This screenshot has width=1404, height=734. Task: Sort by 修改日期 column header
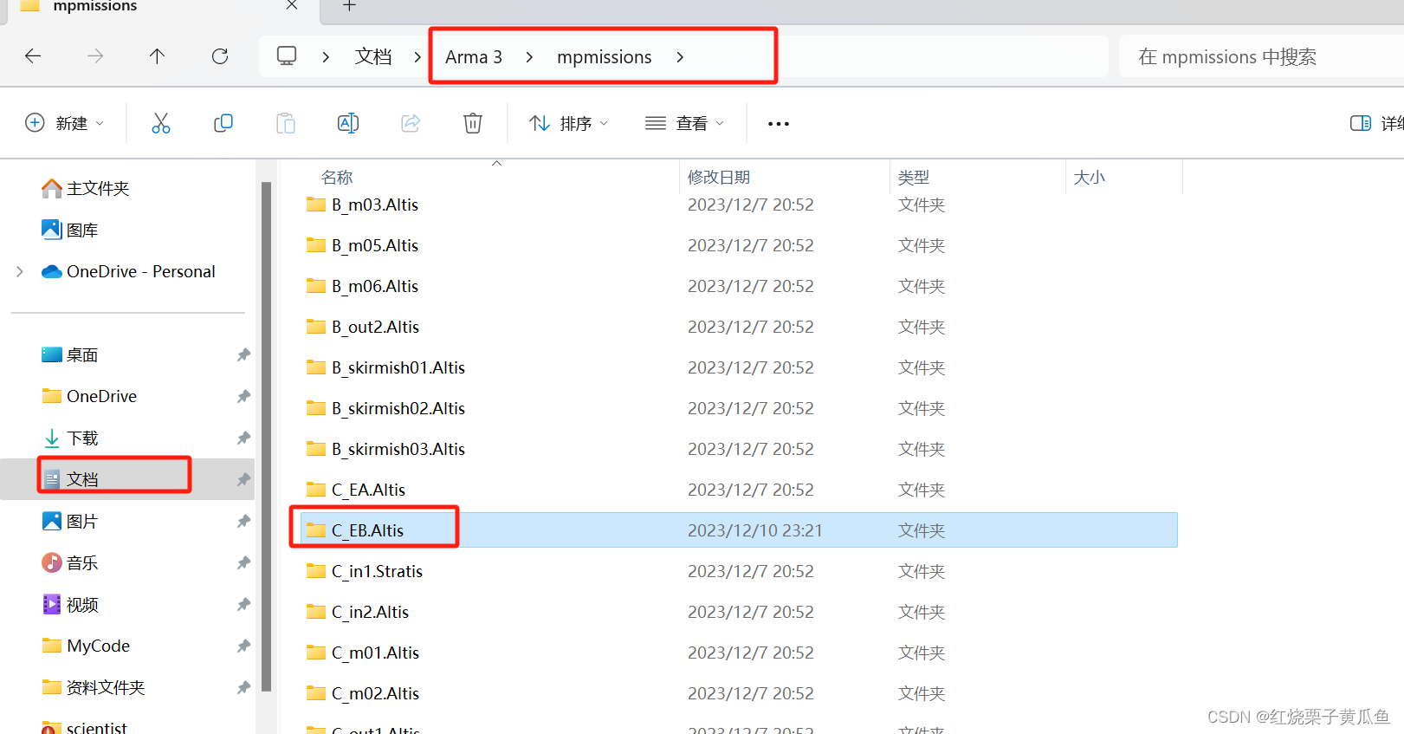pos(719,177)
